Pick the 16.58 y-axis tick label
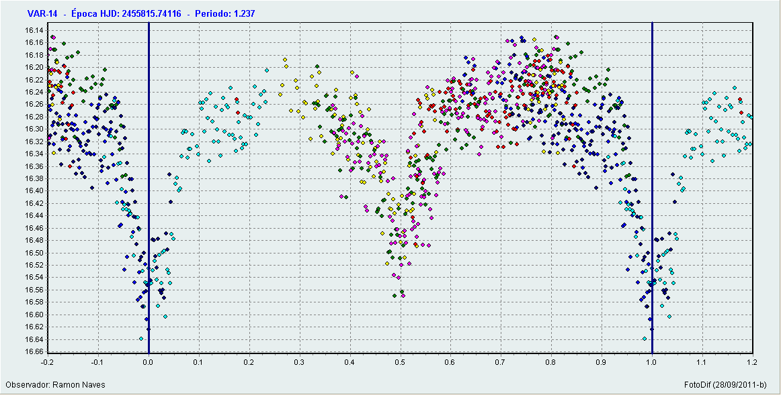Viewport: 781px width, 395px height. tap(34, 302)
